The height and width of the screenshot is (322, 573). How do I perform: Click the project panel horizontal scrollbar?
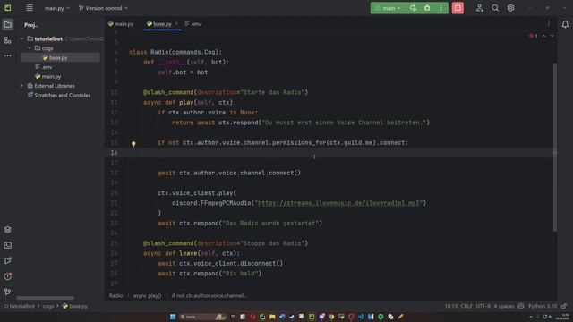45,298
